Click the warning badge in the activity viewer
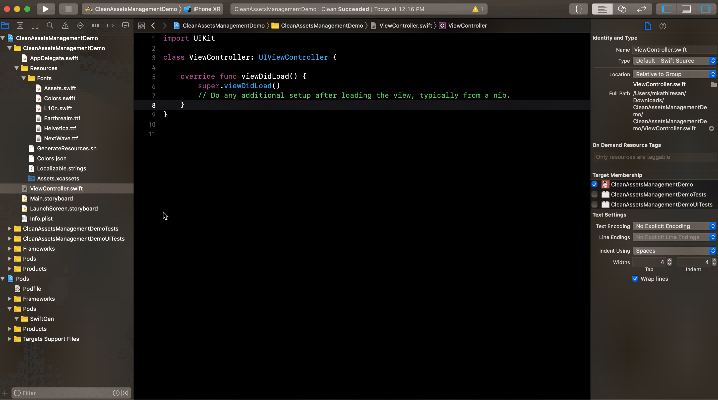Image resolution: width=718 pixels, height=400 pixels. [x=477, y=9]
